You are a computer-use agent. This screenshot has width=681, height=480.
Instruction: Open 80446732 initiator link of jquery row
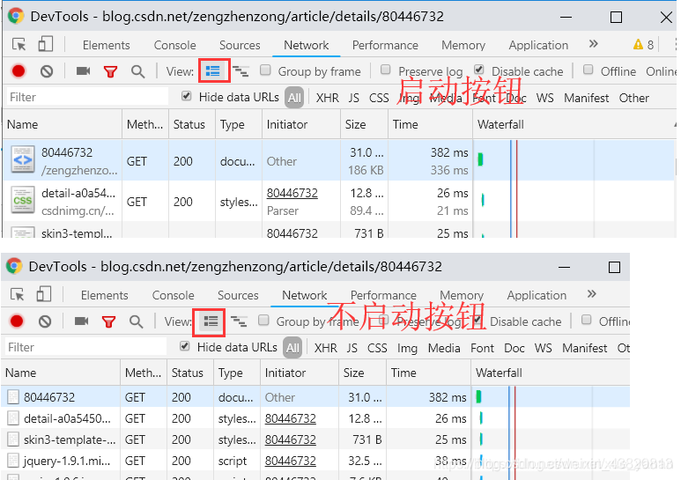tap(290, 461)
